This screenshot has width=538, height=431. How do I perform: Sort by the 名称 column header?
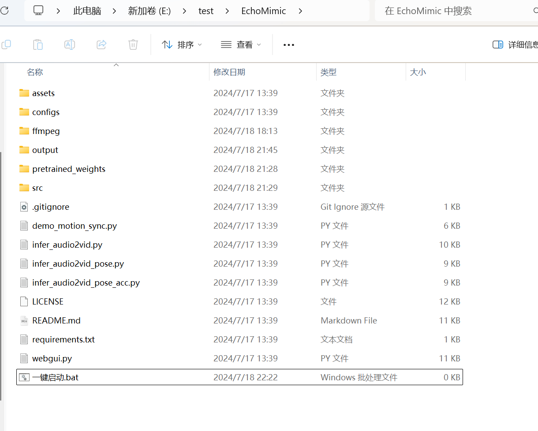tap(35, 72)
